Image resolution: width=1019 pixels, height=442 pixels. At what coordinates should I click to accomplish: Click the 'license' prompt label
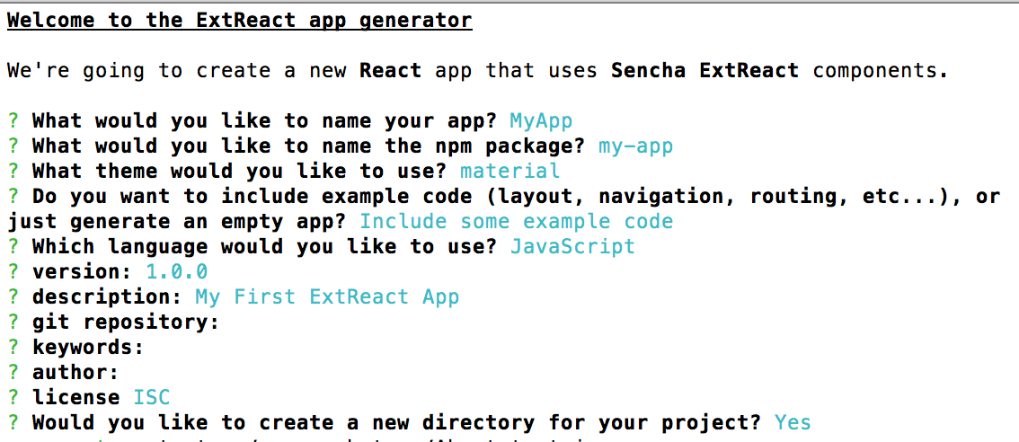click(75, 397)
